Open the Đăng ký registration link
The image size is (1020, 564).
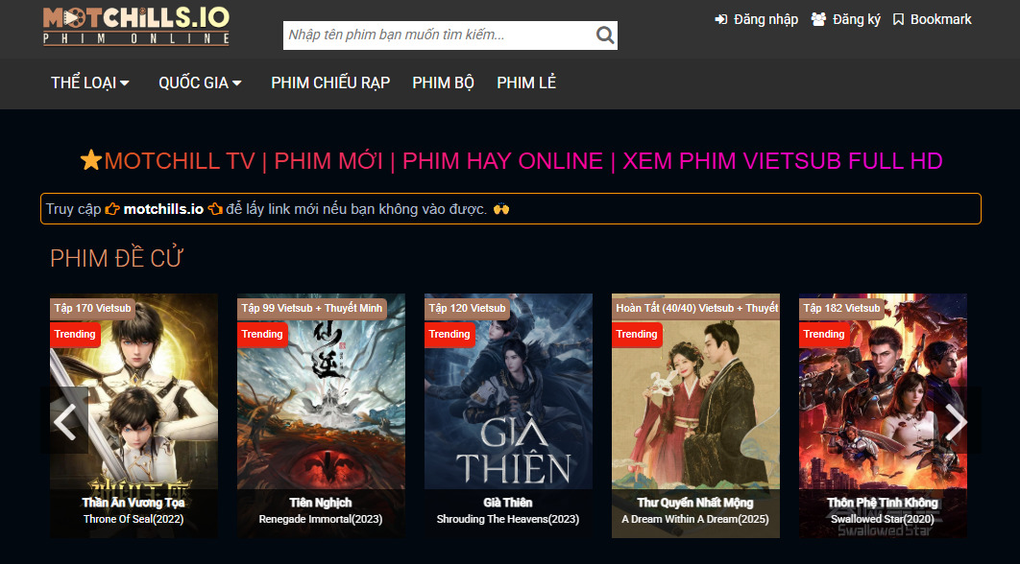845,19
